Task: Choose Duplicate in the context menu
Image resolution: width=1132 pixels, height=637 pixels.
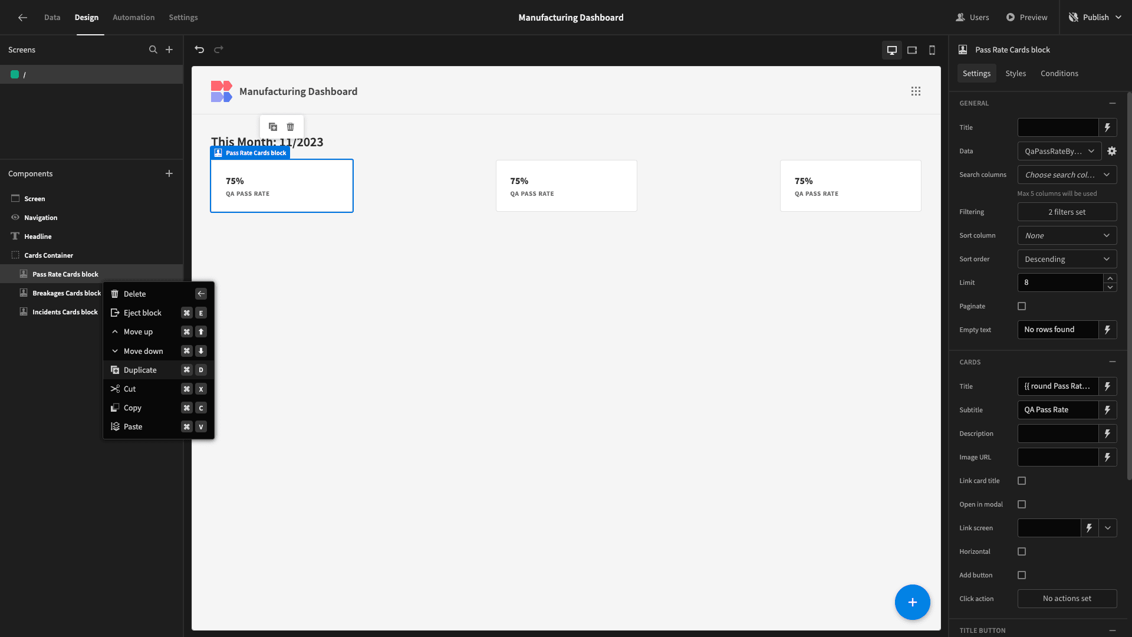Action: 159,370
